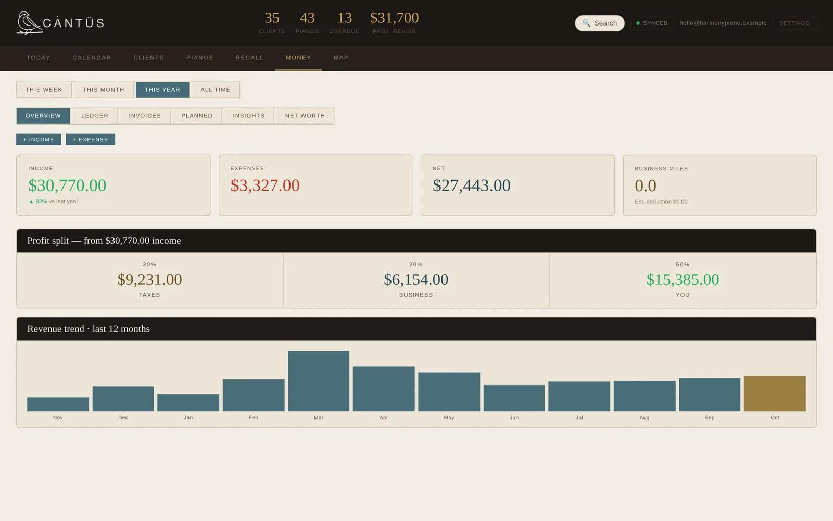Click the Expenses value $3,327.00
Screen dimensions: 833x521
(265, 185)
